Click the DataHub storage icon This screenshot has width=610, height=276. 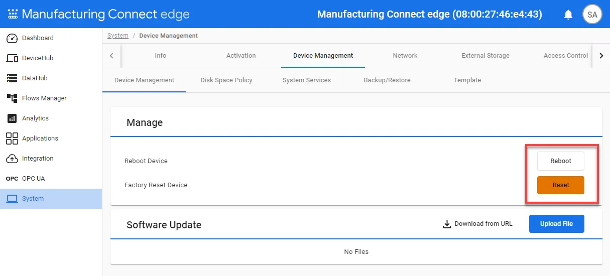click(12, 78)
